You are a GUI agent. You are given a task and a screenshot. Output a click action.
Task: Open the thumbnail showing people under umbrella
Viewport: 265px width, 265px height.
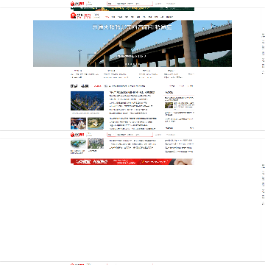click(78, 123)
